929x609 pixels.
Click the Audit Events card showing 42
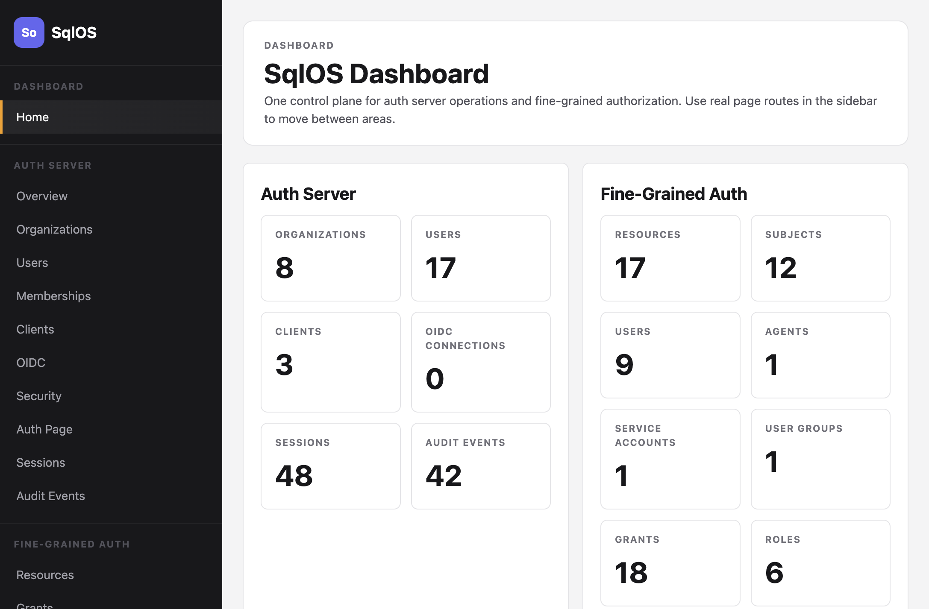pos(480,466)
